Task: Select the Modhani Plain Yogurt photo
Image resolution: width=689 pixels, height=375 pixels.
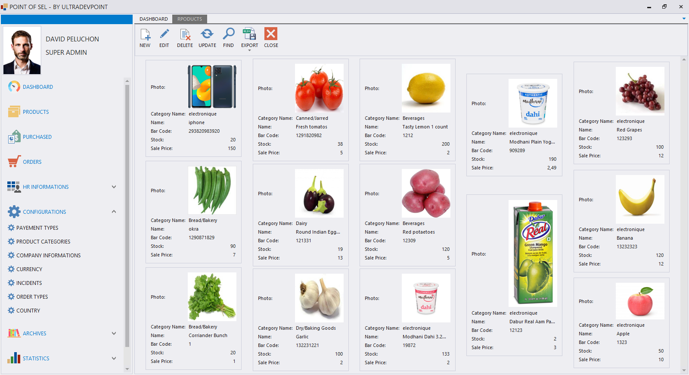Action: pos(533,103)
